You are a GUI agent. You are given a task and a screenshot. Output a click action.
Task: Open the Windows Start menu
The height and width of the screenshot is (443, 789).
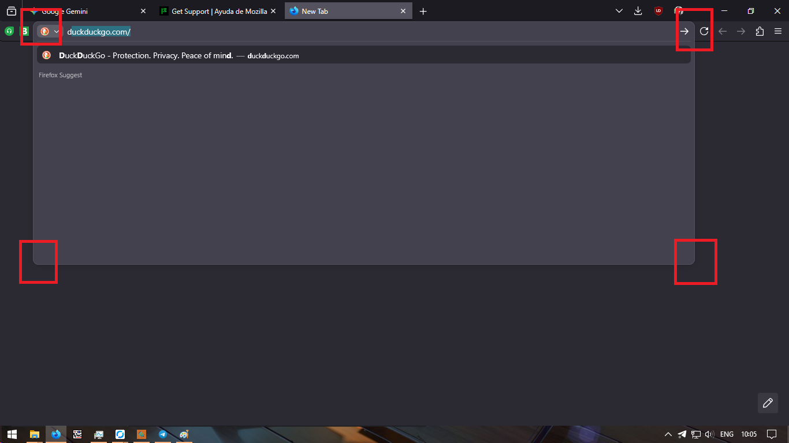(12, 434)
